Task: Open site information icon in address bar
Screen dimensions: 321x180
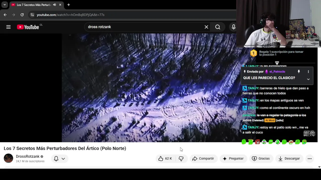Action: point(32,15)
